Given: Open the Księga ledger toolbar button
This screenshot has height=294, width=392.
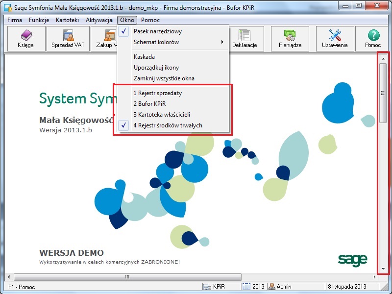Looking at the screenshot, I should tap(26, 39).
